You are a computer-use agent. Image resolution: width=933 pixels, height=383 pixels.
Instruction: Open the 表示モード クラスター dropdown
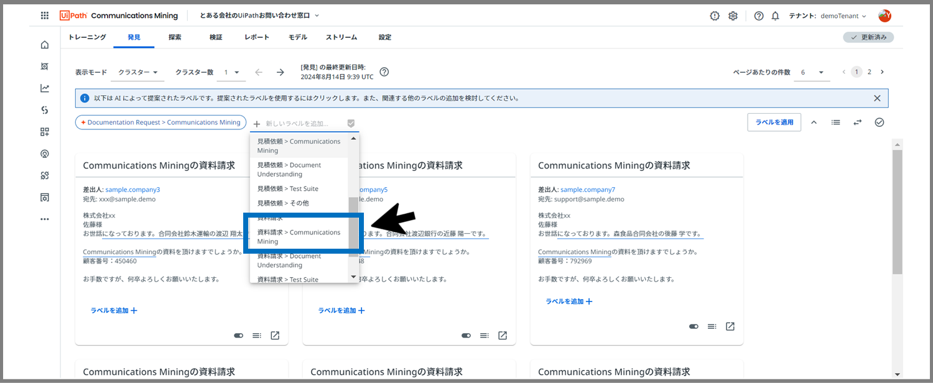pyautogui.click(x=137, y=72)
